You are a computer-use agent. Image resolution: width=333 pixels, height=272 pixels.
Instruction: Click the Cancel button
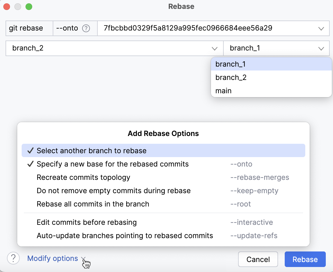(x=258, y=259)
